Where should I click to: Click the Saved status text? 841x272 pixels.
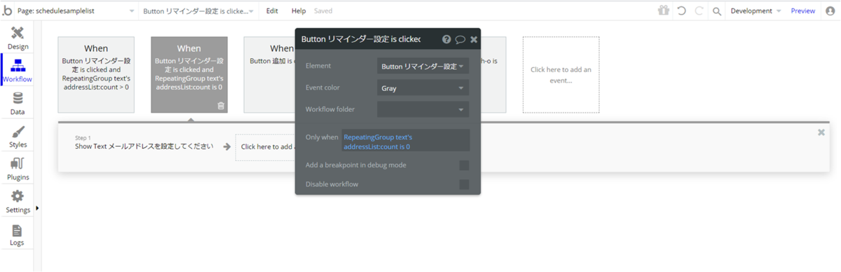[x=323, y=11]
